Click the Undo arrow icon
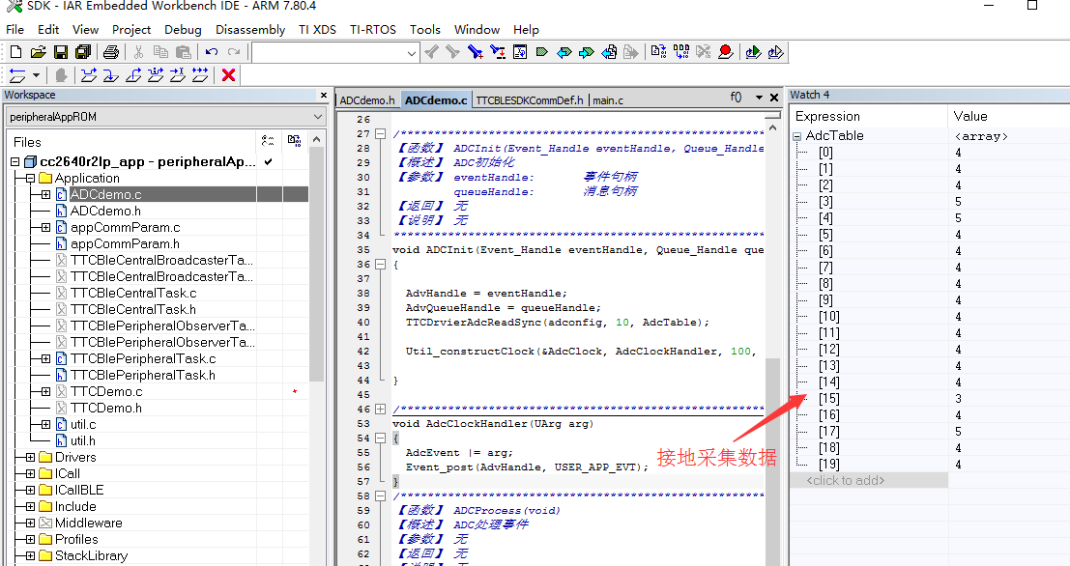Screen dimensions: 1070x566 pyautogui.click(x=212, y=52)
